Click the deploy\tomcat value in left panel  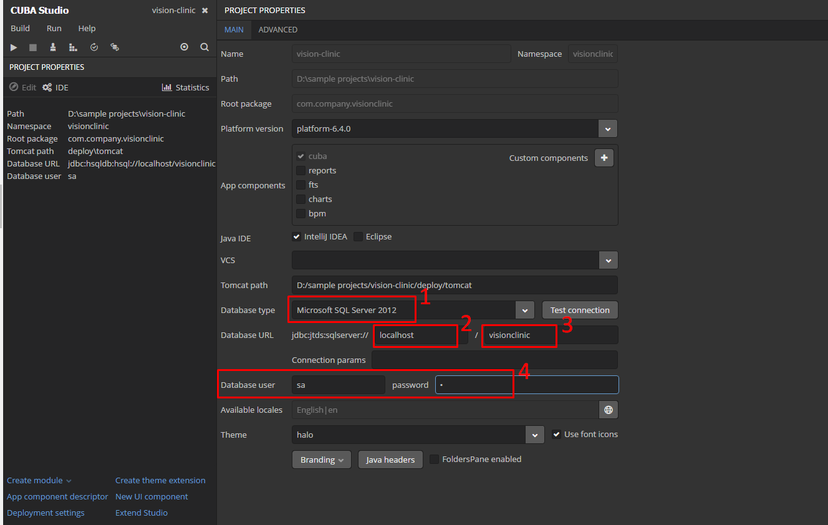(95, 151)
